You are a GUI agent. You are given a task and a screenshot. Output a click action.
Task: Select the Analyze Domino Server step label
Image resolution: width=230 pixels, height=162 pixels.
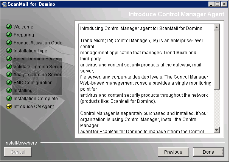[37, 75]
